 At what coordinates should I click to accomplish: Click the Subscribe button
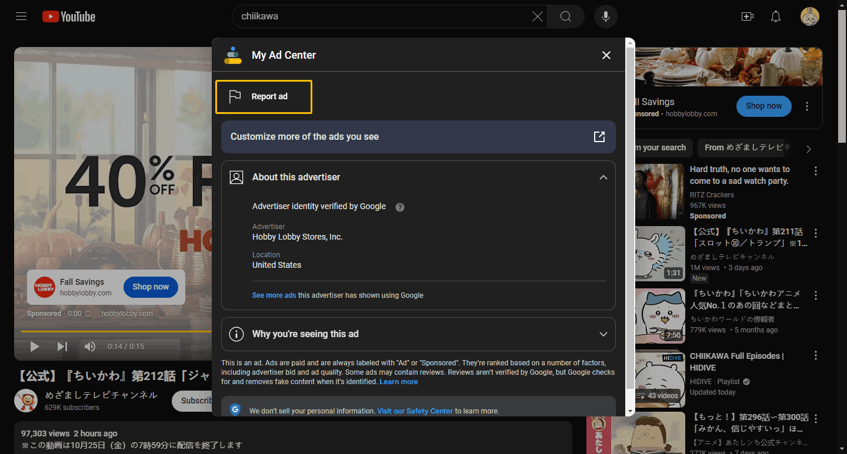(x=192, y=401)
